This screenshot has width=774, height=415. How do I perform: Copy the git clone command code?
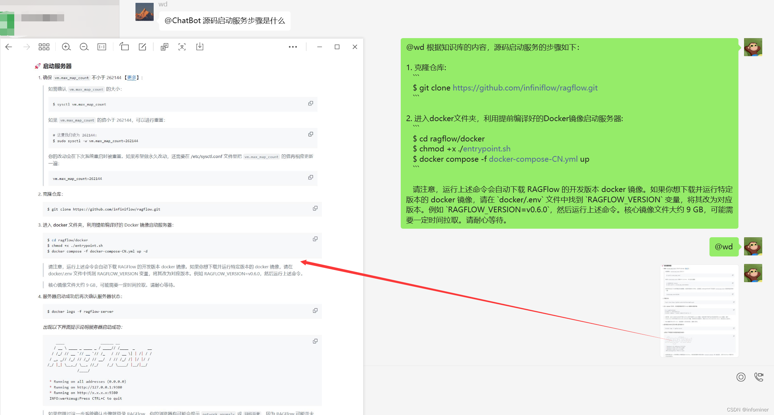point(315,208)
